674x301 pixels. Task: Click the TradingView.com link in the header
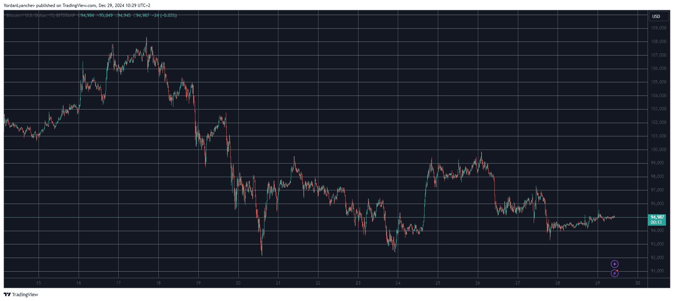[x=79, y=6]
